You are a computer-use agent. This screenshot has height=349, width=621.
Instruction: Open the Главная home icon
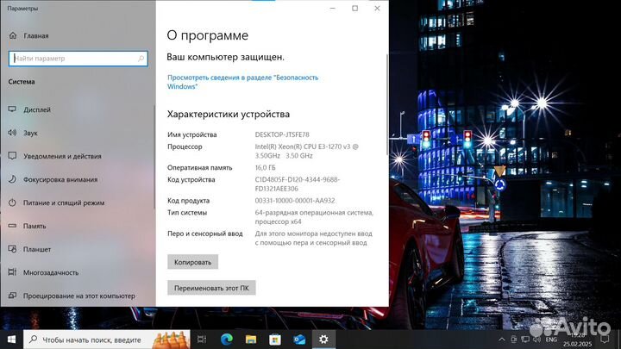(x=13, y=35)
